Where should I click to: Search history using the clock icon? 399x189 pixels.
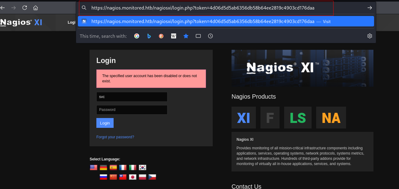[x=210, y=36]
